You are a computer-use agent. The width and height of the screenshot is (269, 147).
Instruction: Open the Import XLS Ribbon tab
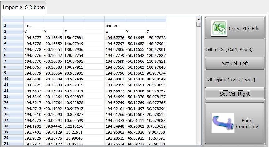(x=24, y=7)
